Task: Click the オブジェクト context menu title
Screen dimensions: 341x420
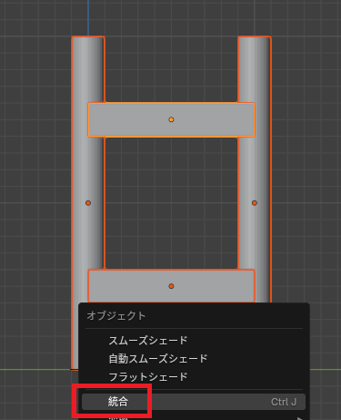Action: coord(116,316)
